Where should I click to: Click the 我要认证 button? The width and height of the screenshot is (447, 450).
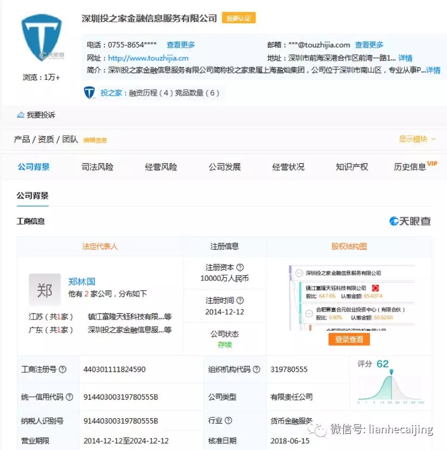[238, 18]
